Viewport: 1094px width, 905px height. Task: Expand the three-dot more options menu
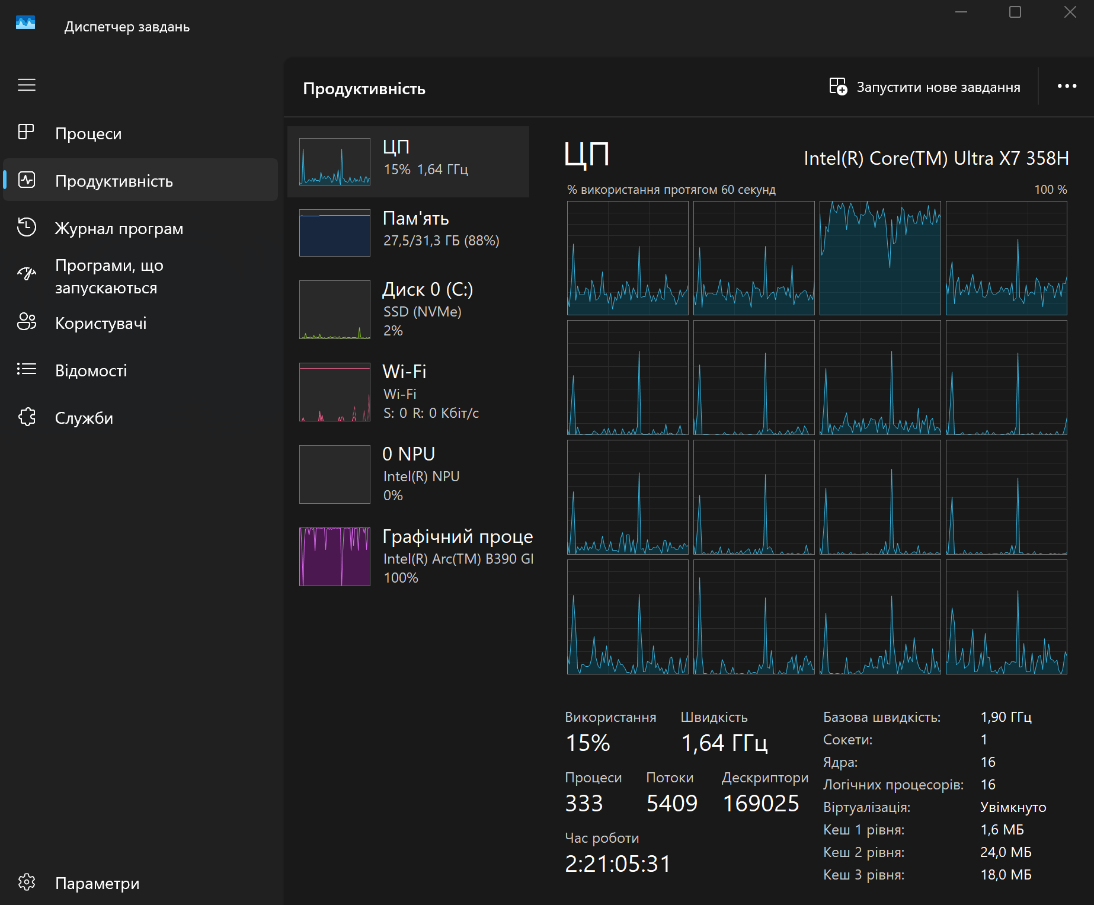pyautogui.click(x=1067, y=87)
